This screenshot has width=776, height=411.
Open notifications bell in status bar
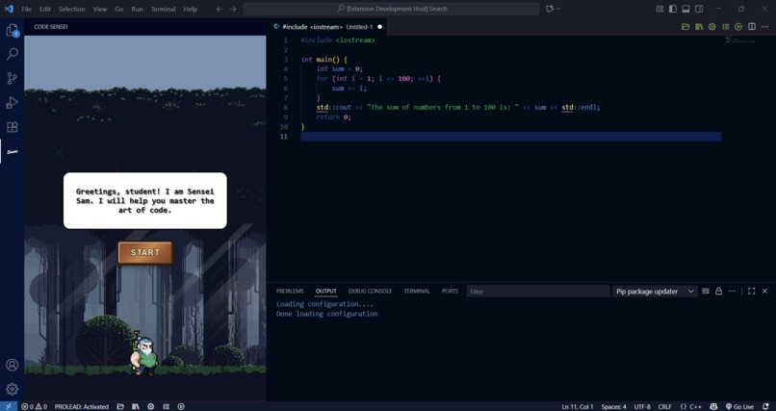[x=764, y=406]
